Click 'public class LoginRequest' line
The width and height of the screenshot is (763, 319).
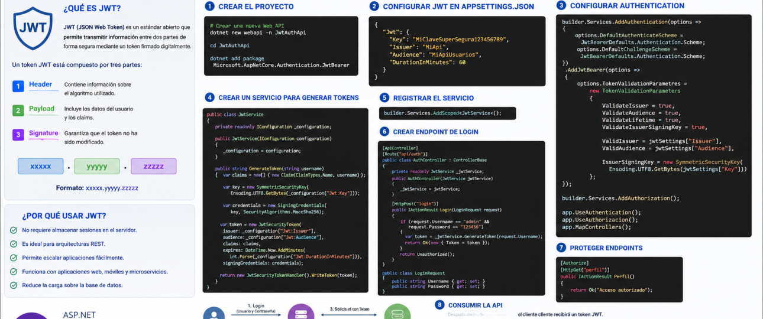[413, 273]
